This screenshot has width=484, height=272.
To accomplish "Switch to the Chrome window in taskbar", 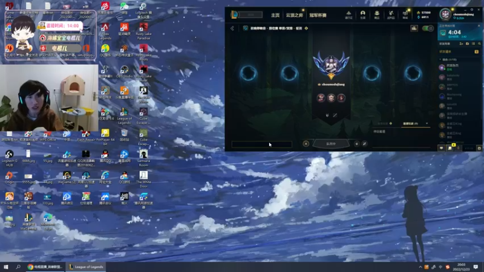I will 45,267.
